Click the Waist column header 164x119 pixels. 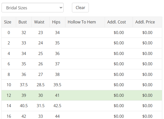(x=40, y=22)
